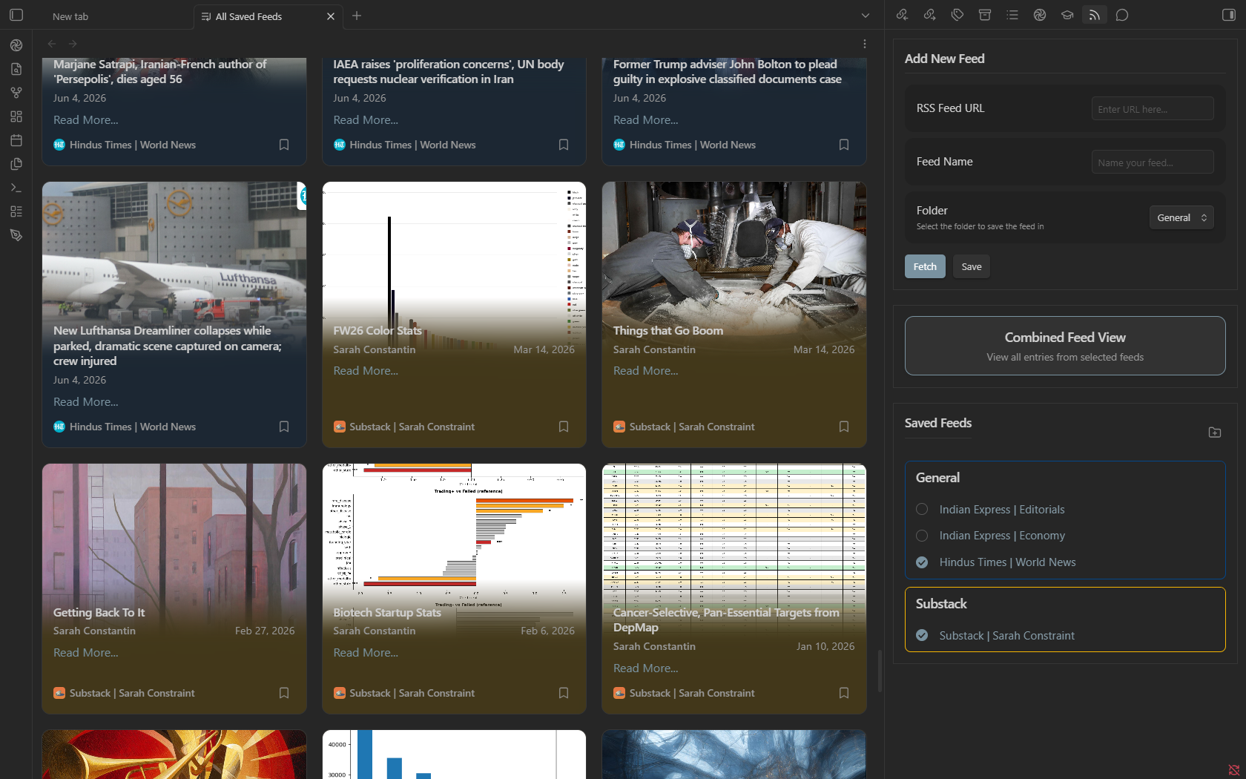Open aperture panel icon in right sidebar
Image resolution: width=1246 pixels, height=779 pixels.
1040,15
